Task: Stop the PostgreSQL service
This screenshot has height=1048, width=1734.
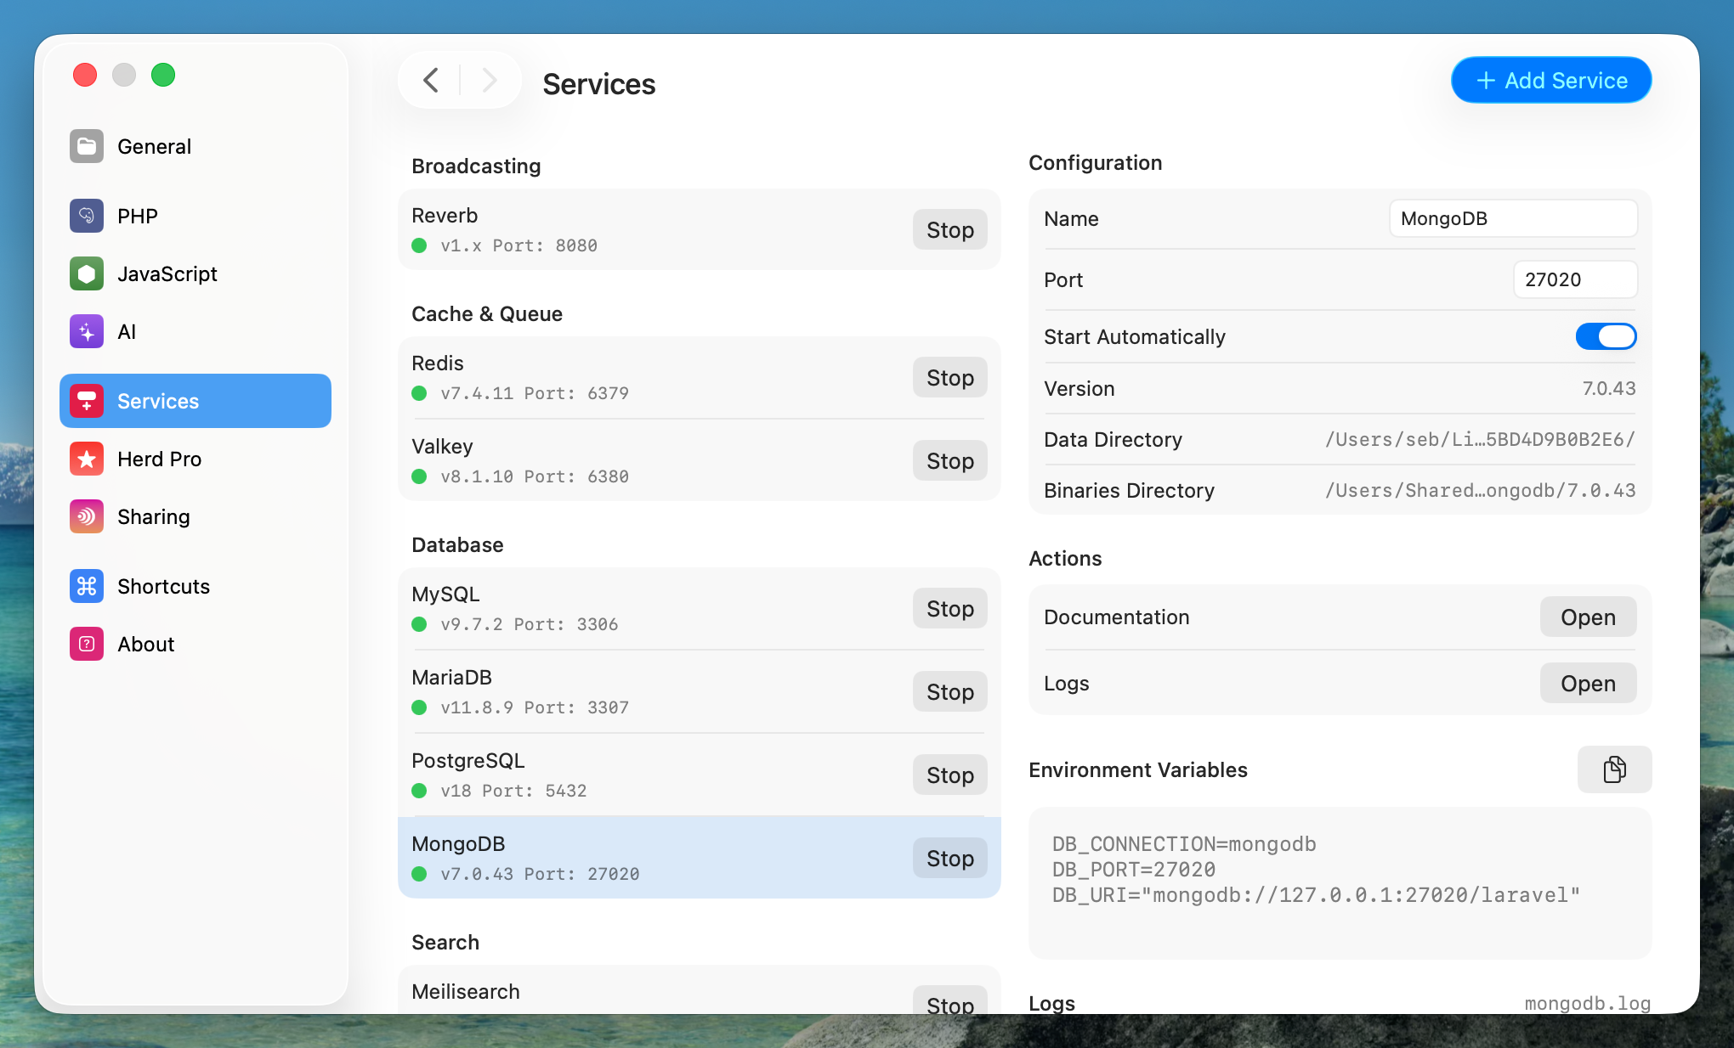Action: (x=950, y=775)
